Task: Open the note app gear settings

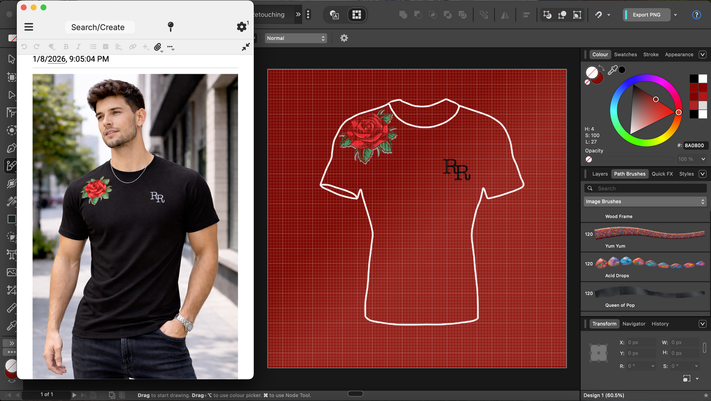Action: click(x=241, y=27)
